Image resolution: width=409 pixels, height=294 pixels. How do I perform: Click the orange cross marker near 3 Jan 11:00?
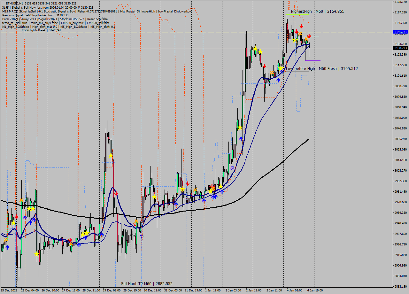[272, 73]
